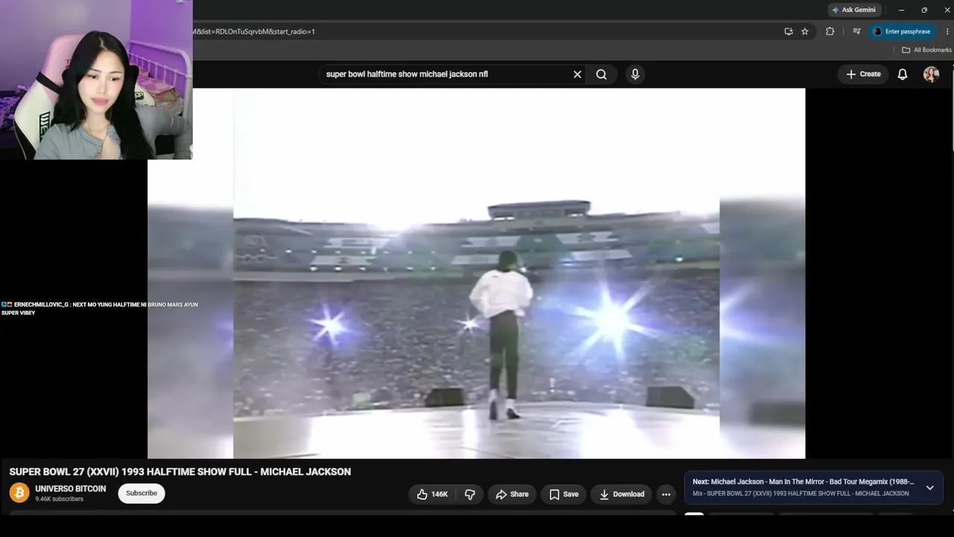Open the UNIVERSO BITCOIN channel name link
Viewport: 954px width, 537px height.
71,489
